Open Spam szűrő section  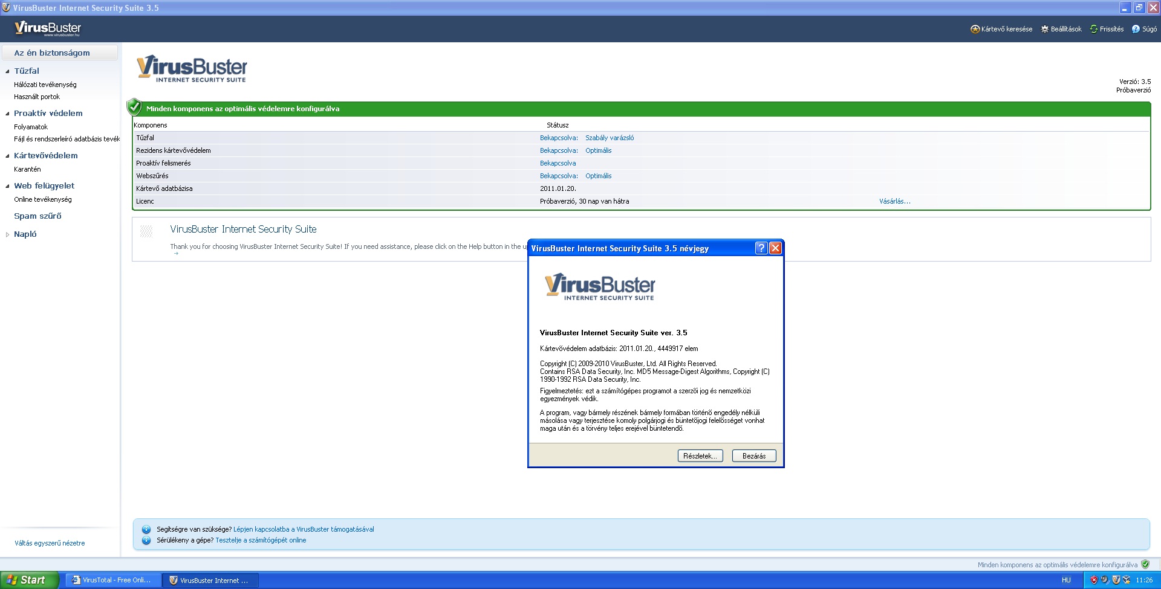pyautogui.click(x=37, y=216)
